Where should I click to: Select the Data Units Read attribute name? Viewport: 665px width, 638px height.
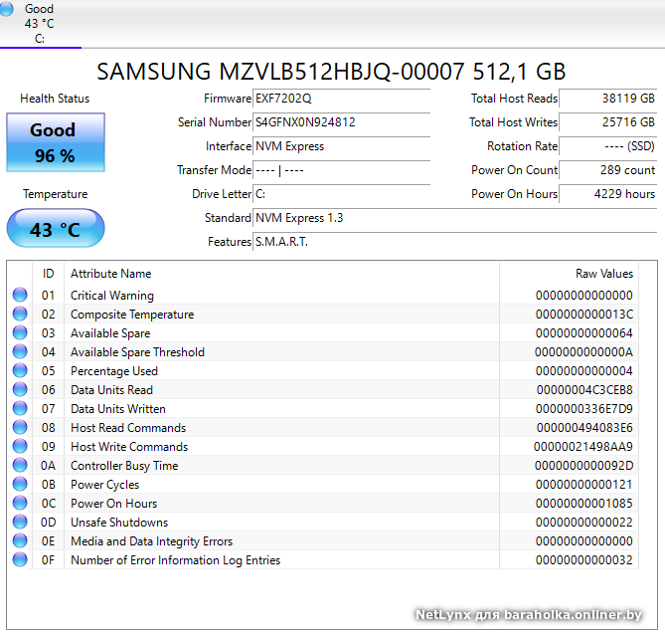pos(111,390)
